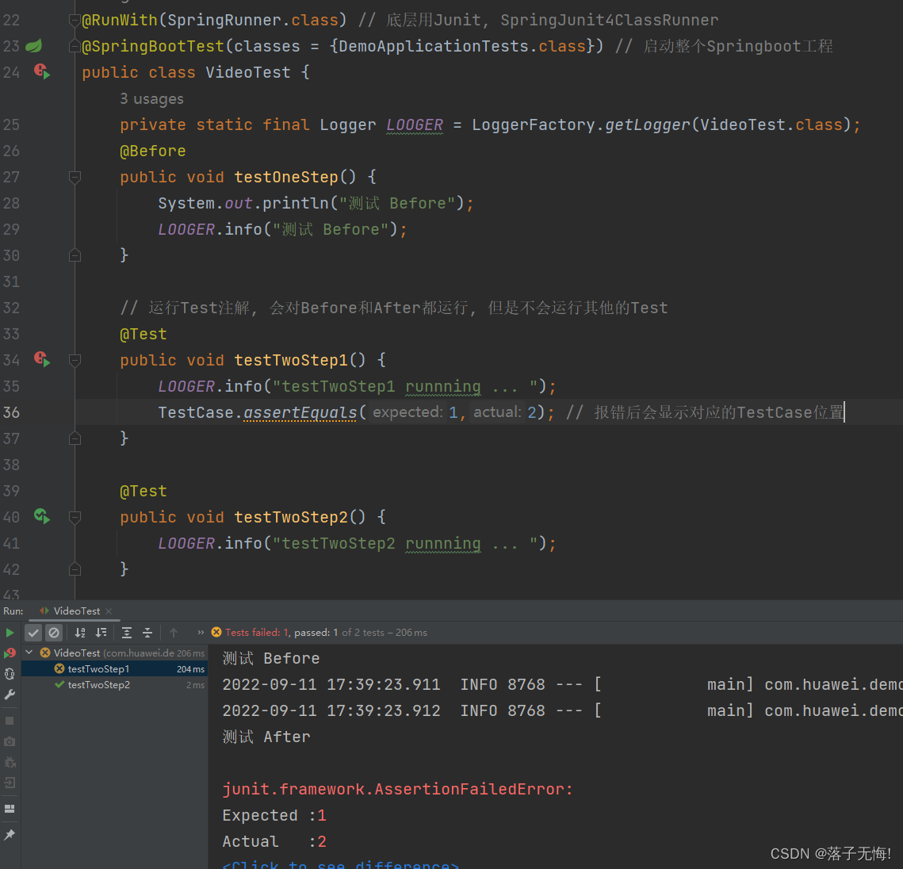The width and height of the screenshot is (903, 869).
Task: Click the junit.framework.AssertionFailedError line
Action: coord(398,788)
